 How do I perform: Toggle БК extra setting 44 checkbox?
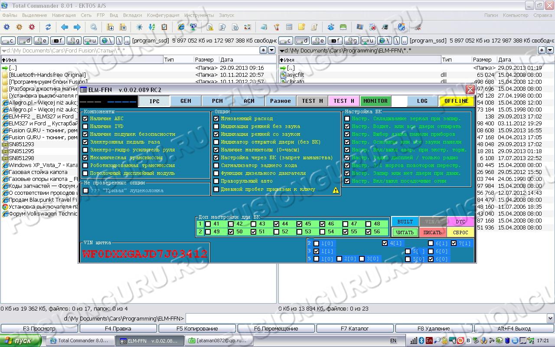click(277, 224)
